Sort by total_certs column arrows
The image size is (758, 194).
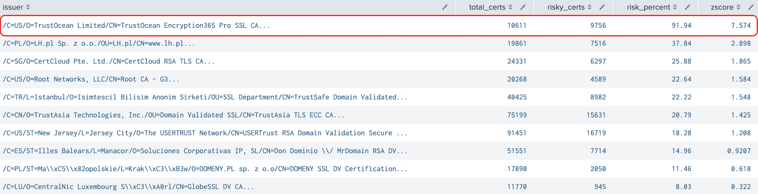510,7
